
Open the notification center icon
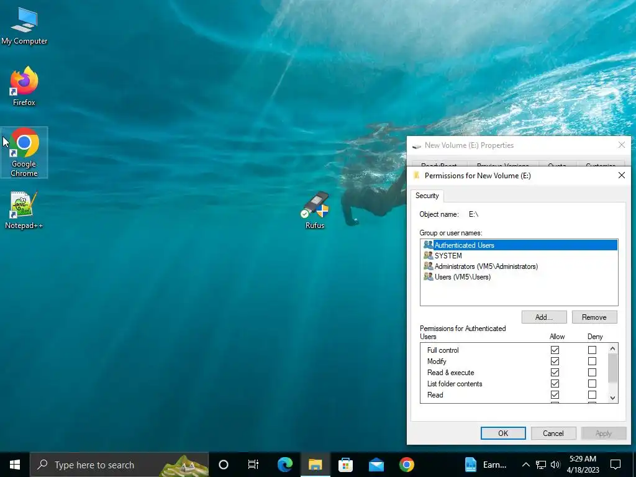tap(616, 465)
